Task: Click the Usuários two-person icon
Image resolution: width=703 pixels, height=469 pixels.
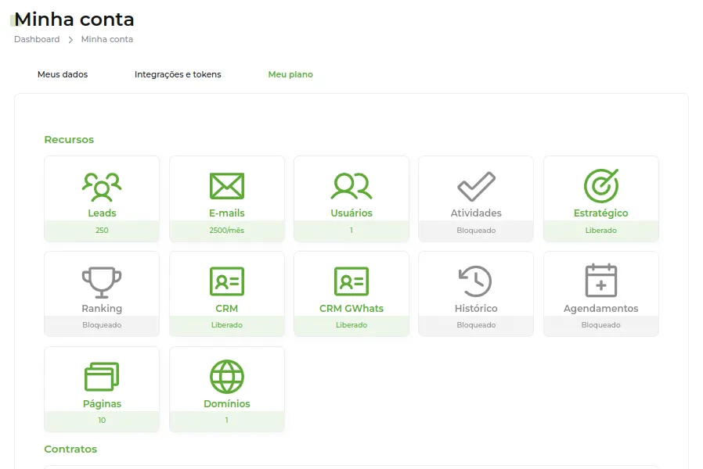Action: click(x=351, y=186)
